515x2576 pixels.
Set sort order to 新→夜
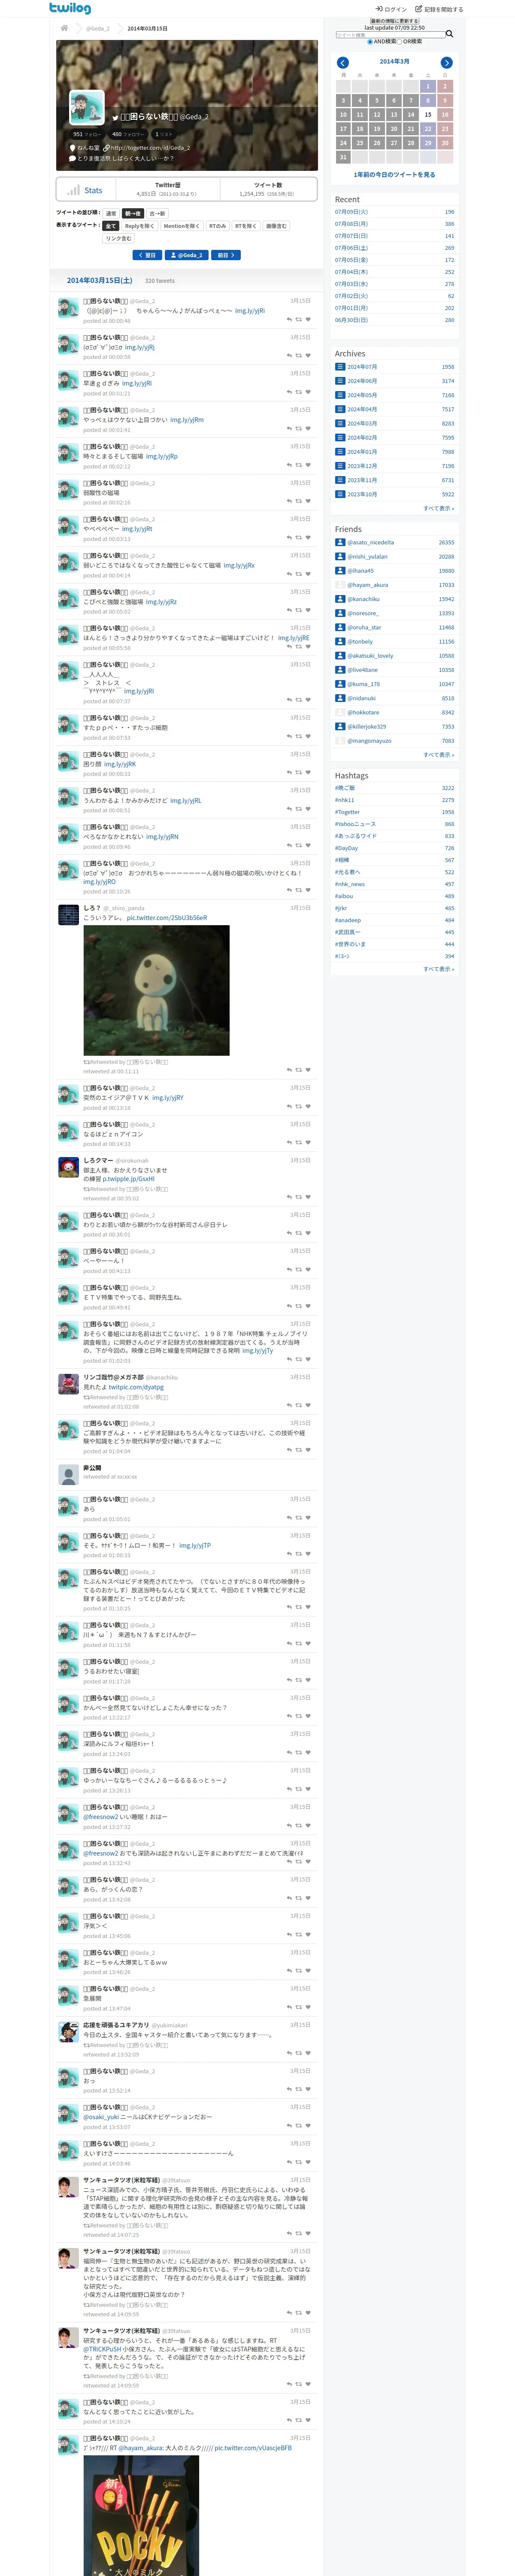133,214
